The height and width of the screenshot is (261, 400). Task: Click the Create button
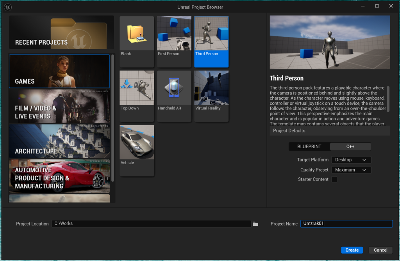point(352,250)
